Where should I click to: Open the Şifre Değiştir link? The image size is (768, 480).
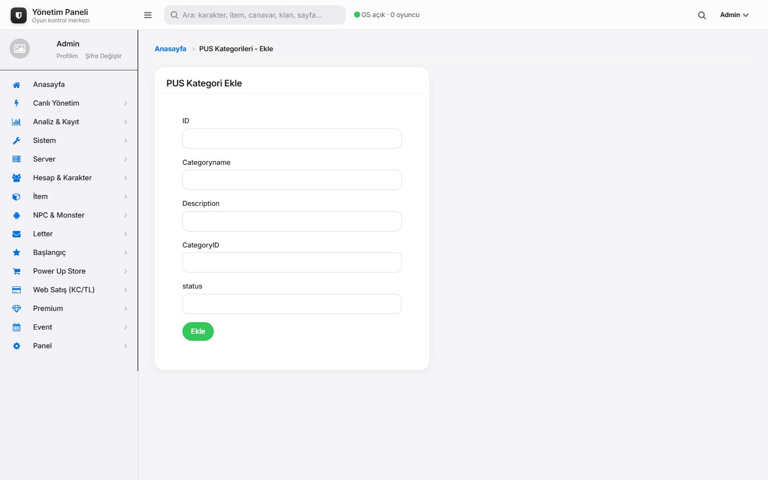pyautogui.click(x=103, y=56)
